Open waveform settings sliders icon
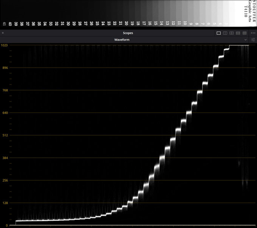 [253, 40]
